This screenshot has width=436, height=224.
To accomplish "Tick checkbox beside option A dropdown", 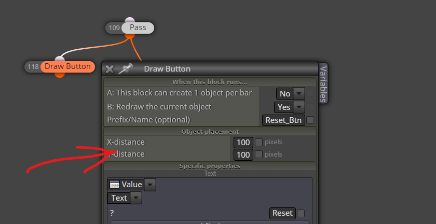I will click(310, 93).
